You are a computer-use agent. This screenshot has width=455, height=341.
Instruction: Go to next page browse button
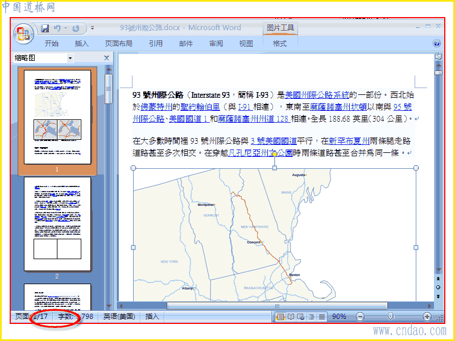(438, 296)
